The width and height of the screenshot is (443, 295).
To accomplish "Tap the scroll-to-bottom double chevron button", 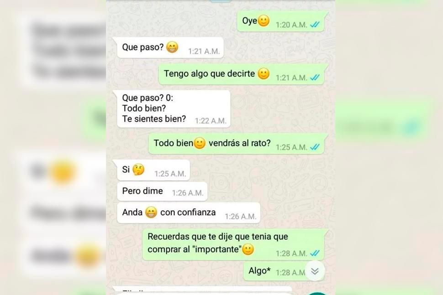I will click(x=315, y=271).
